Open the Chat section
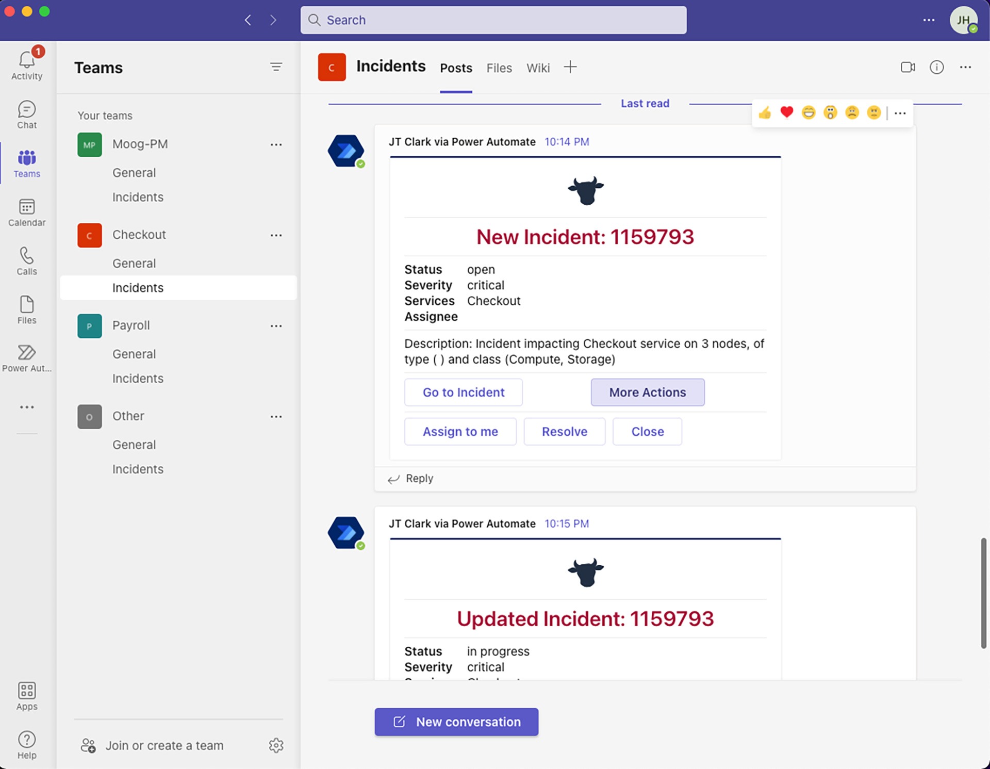The image size is (990, 769). click(27, 114)
